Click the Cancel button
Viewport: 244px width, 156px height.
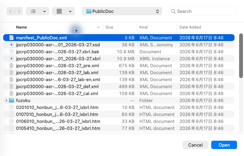pos(196,145)
